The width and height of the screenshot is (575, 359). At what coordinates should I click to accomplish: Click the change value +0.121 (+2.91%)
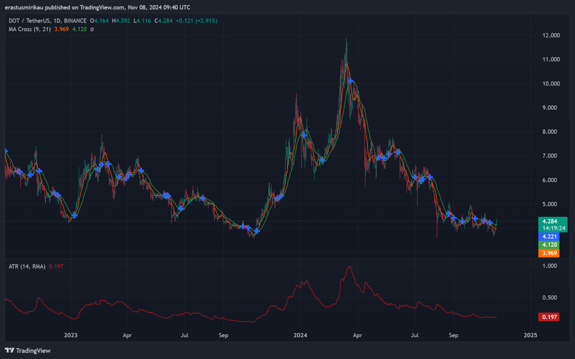[197, 21]
